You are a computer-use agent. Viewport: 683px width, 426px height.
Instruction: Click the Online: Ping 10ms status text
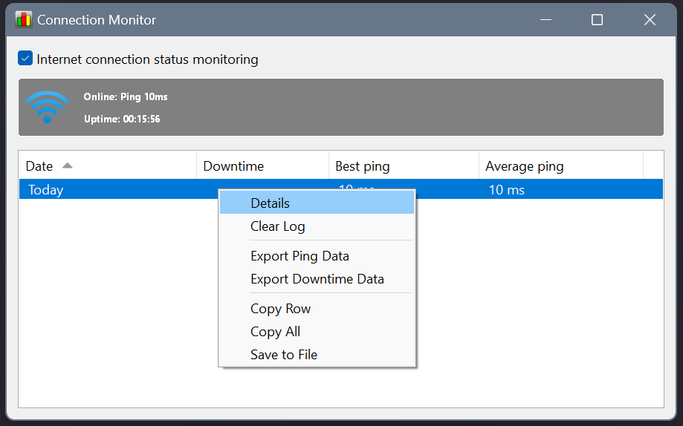click(126, 97)
